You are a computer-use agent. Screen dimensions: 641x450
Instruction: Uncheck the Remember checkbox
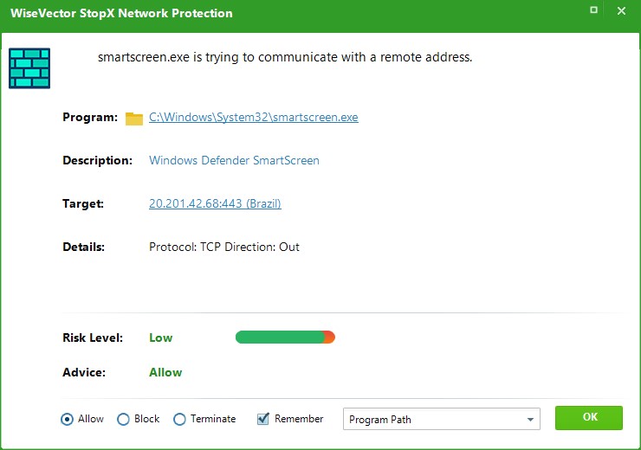pyautogui.click(x=264, y=419)
